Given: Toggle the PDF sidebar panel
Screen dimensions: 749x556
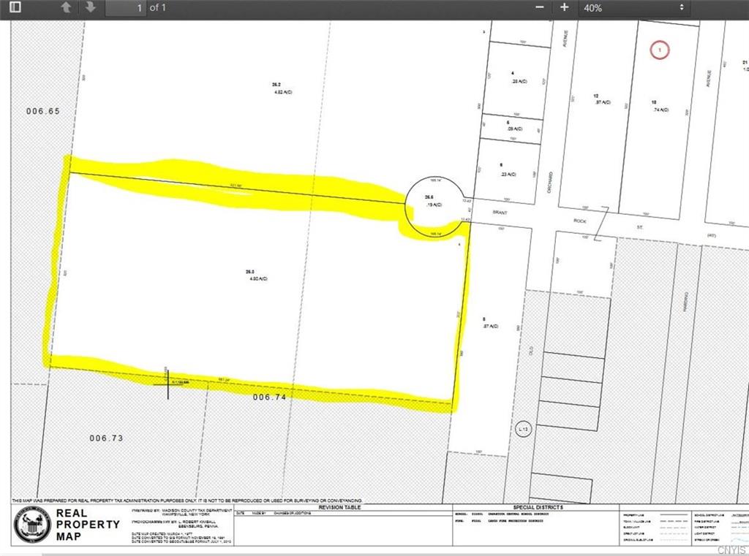Looking at the screenshot, I should (x=15, y=7).
